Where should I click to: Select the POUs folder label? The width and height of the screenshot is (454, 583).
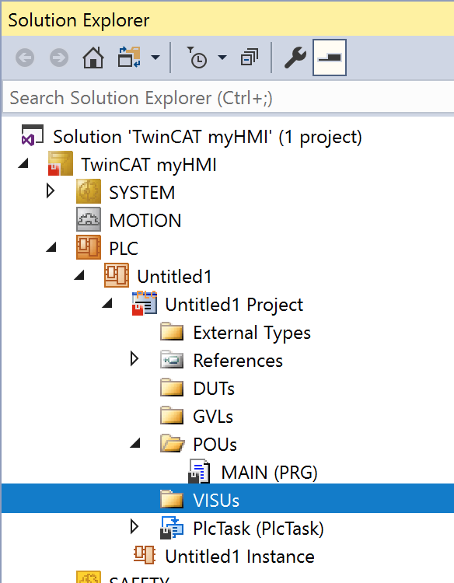(215, 445)
